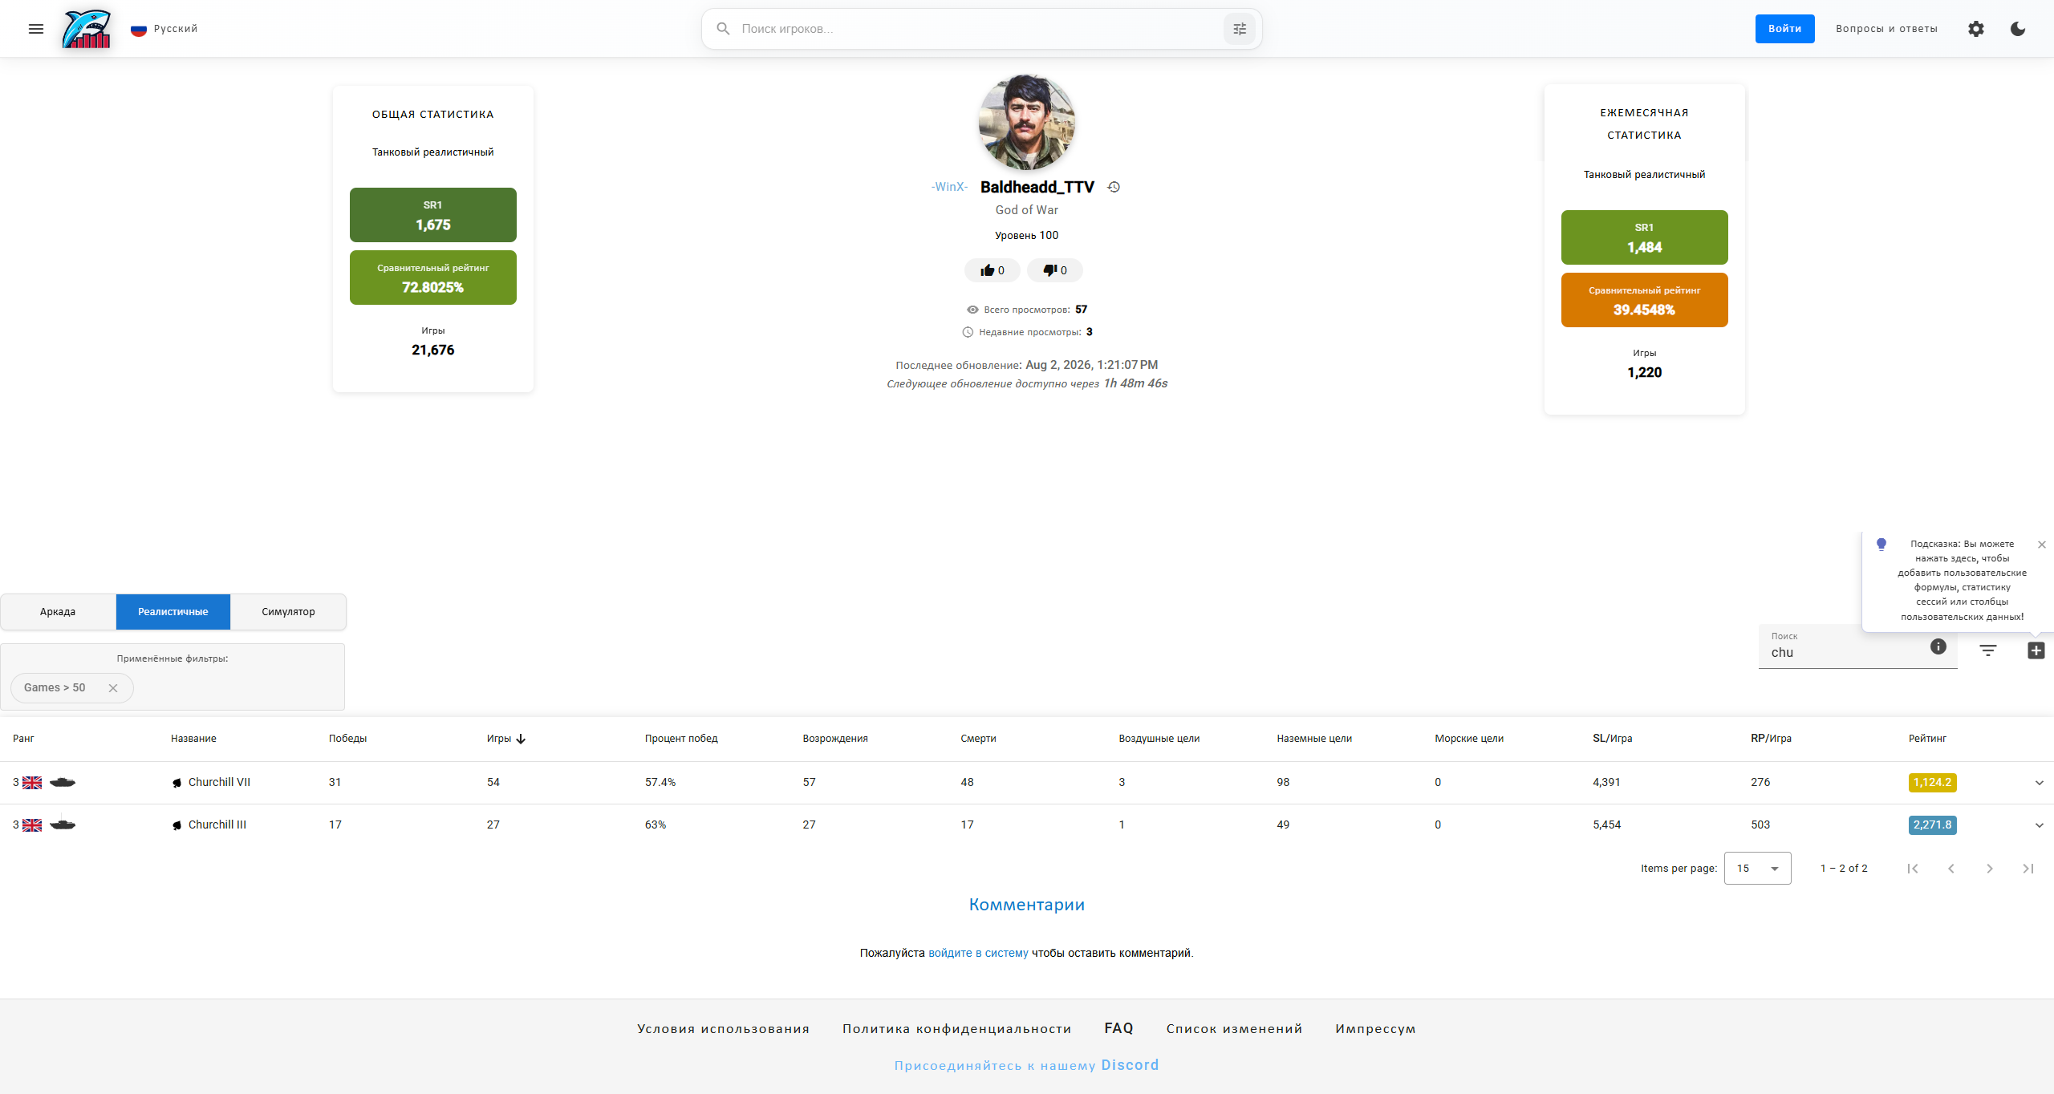The height and width of the screenshot is (1094, 2054).
Task: Click the monthly SR1 1,484 rating tile
Action: pyautogui.click(x=1645, y=237)
